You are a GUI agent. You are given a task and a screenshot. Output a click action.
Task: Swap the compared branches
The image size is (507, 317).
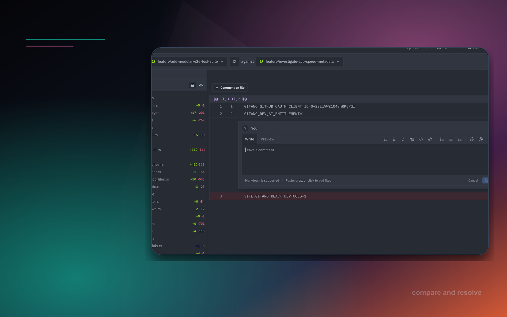(234, 61)
